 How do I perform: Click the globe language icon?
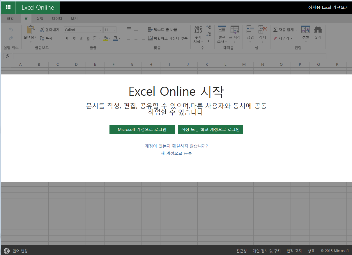point(7,251)
